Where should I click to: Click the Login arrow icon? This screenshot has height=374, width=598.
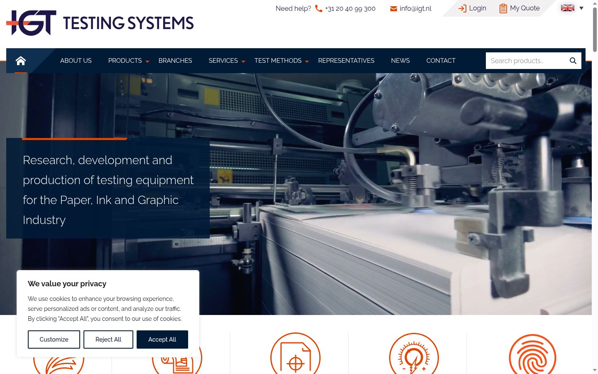coord(462,8)
